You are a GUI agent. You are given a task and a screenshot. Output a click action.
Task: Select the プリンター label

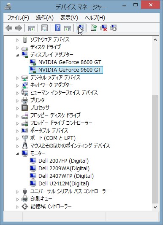[39, 100]
